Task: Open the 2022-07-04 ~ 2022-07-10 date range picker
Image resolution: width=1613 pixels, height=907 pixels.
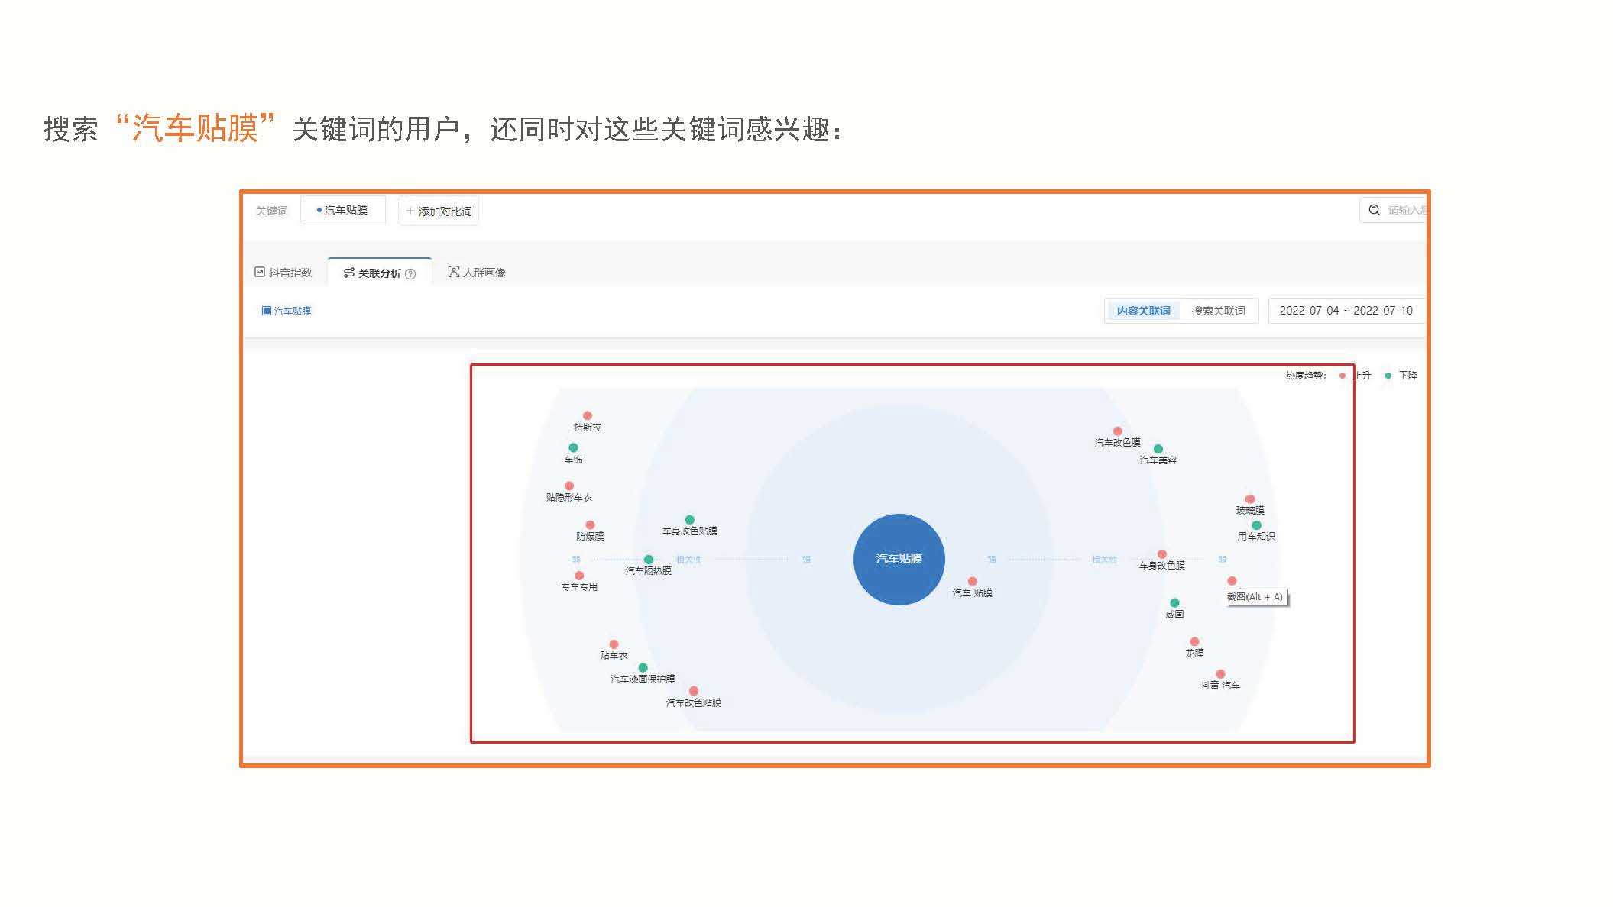Action: pyautogui.click(x=1346, y=311)
